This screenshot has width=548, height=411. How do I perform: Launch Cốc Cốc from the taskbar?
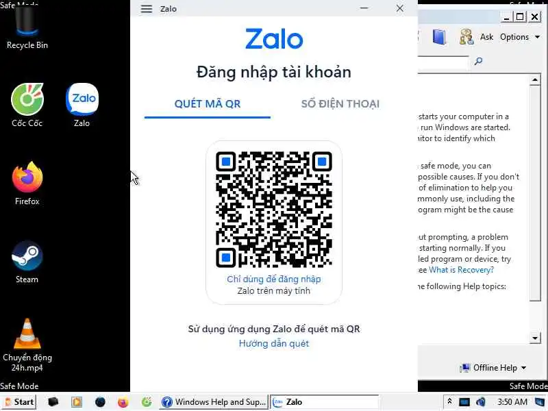coord(147,402)
